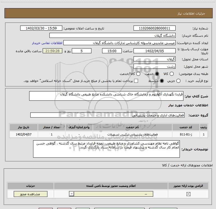Click the تاریخ نیاز column header
Image resolution: width=216 pixels, height=209 pixels.
(x=24, y=127)
